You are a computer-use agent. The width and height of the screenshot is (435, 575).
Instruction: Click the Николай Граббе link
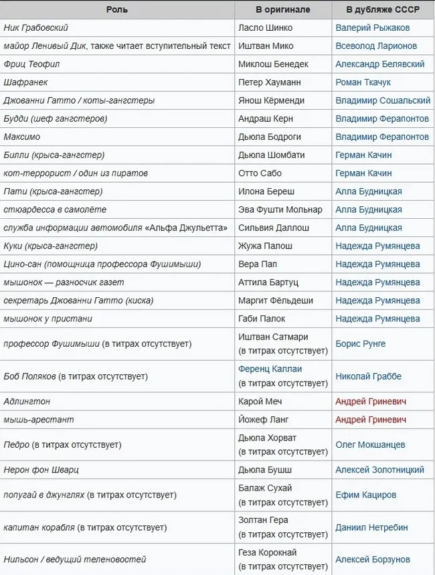[x=368, y=376]
